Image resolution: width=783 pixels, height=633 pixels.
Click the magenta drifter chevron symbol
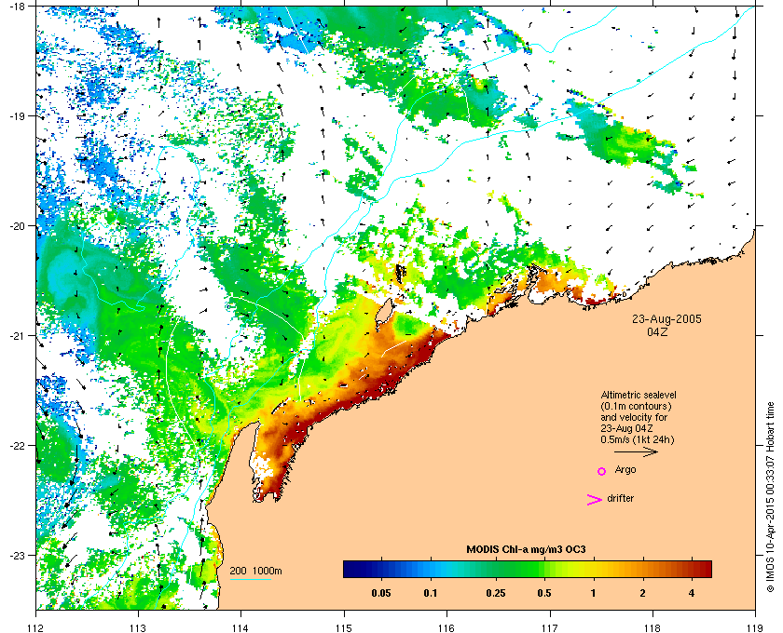click(x=594, y=499)
